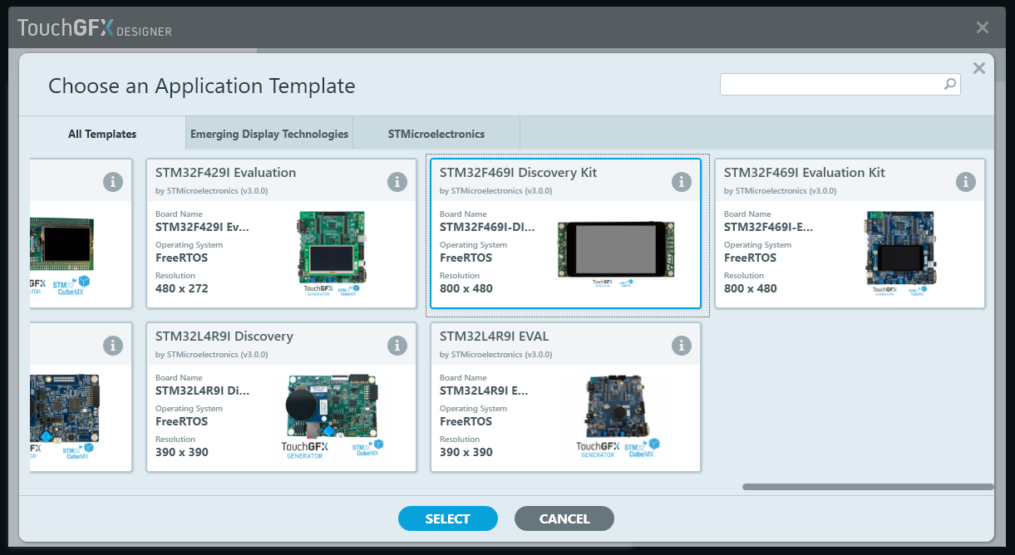The width and height of the screenshot is (1015, 555).
Task: Select the STM32F429I Evaluation board image
Action: (x=333, y=253)
